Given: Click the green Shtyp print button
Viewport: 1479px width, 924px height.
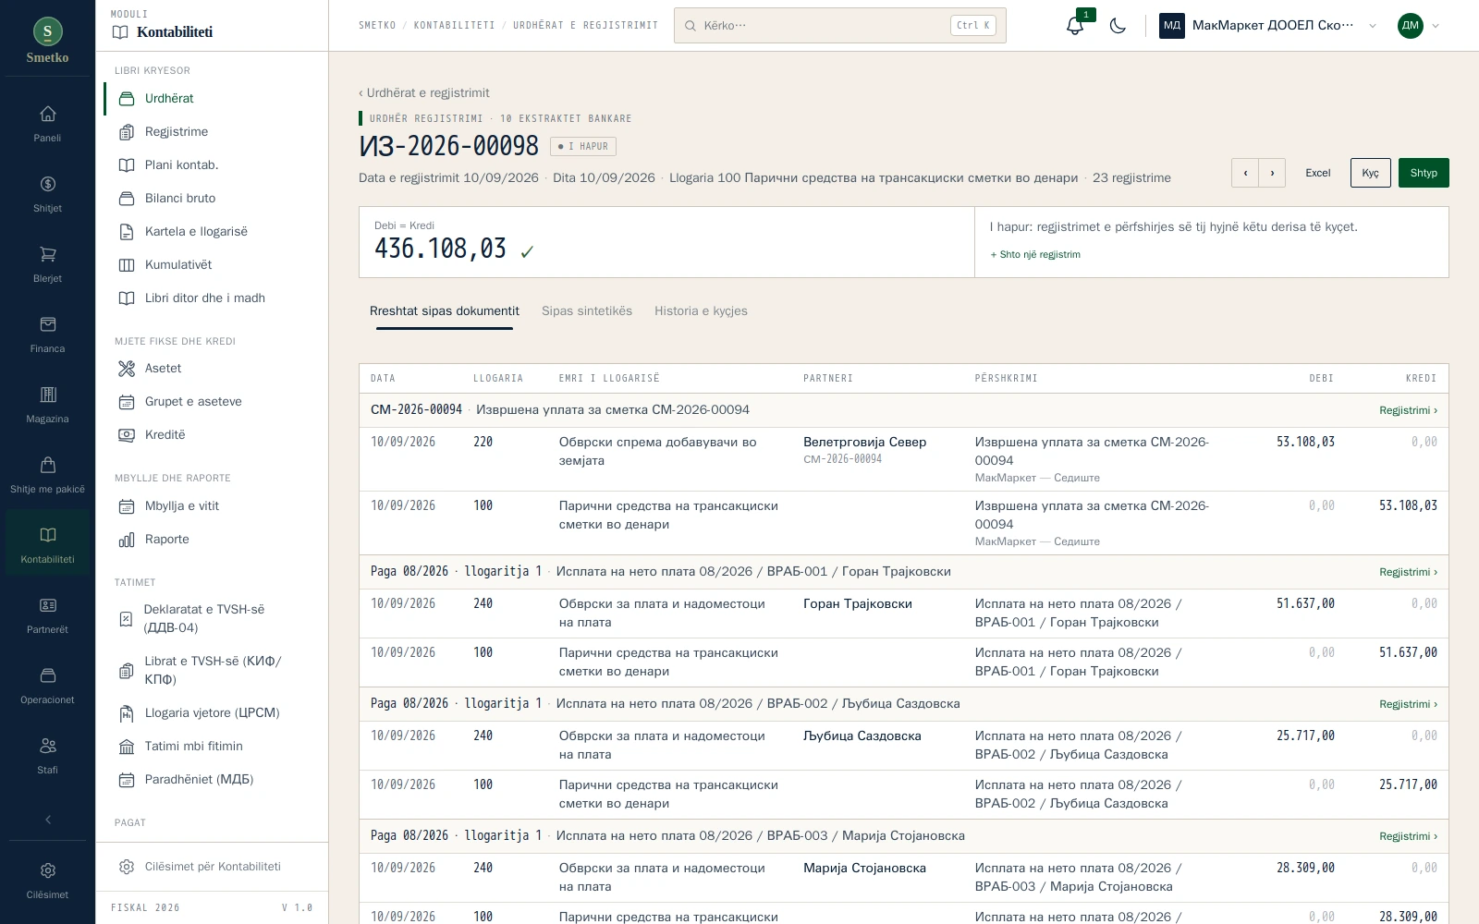Looking at the screenshot, I should click(1424, 173).
